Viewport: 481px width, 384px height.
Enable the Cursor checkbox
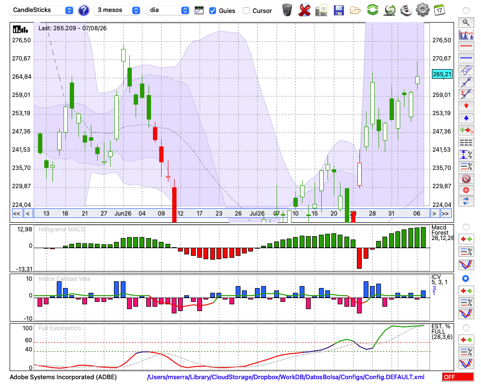[x=246, y=11]
